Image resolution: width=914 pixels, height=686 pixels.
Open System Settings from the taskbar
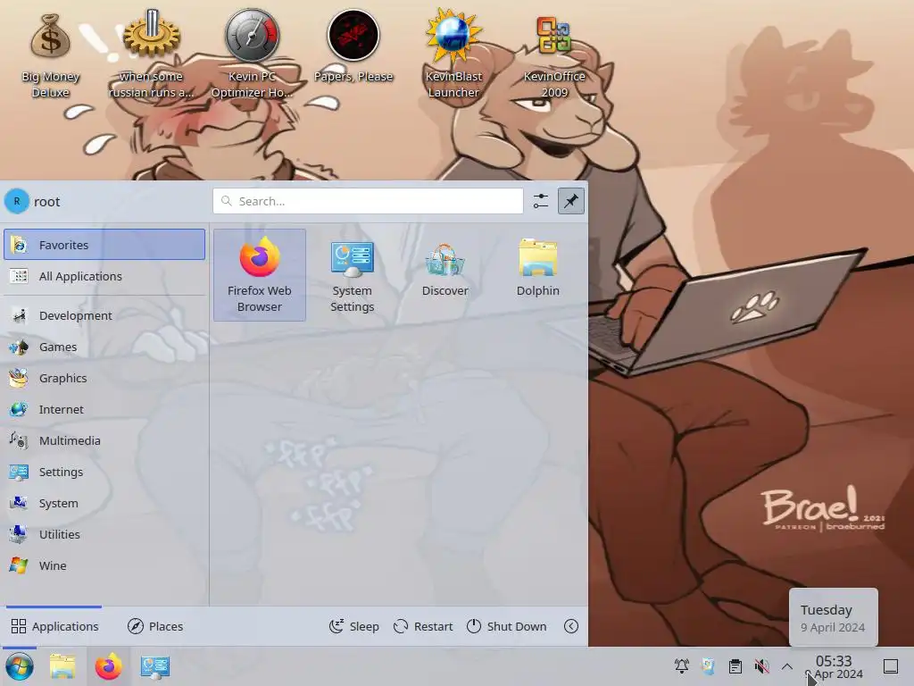[155, 666]
